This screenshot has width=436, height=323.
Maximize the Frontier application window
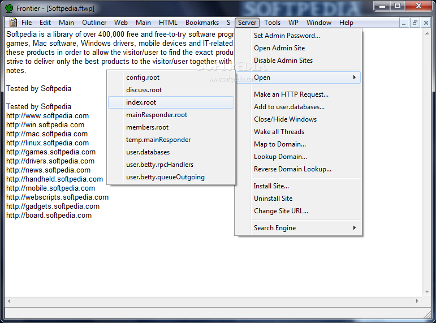pos(398,6)
